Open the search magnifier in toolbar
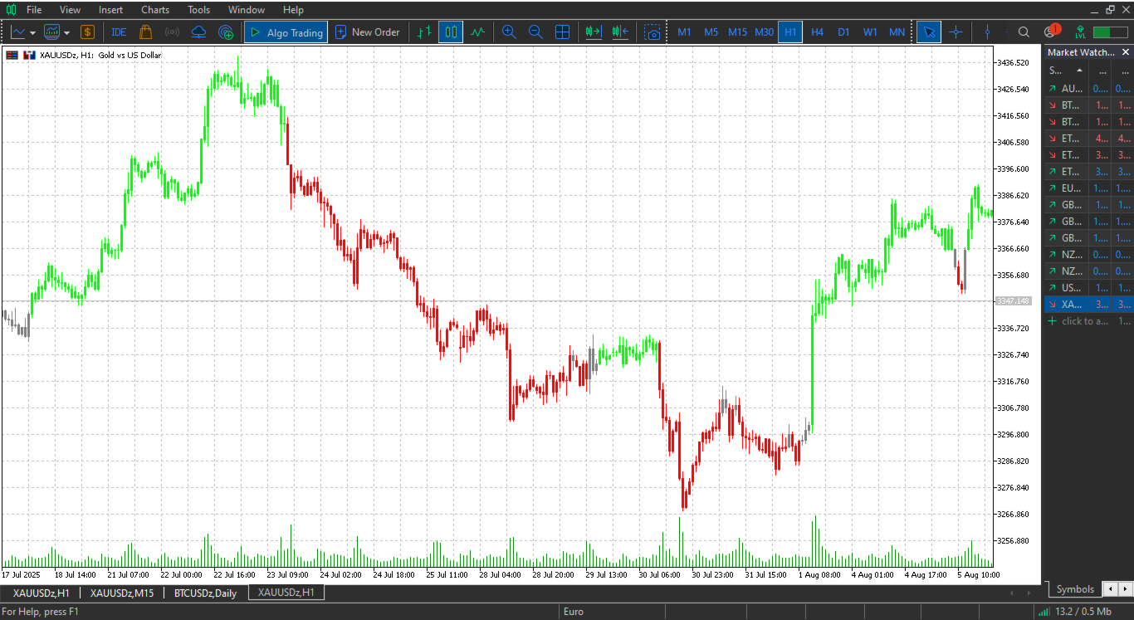Screen dimensions: 1134x620 [1024, 32]
